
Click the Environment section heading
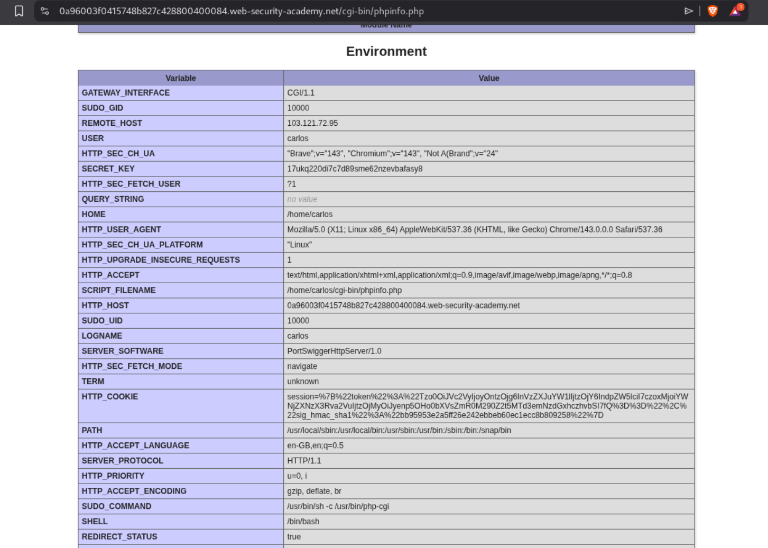coord(386,51)
